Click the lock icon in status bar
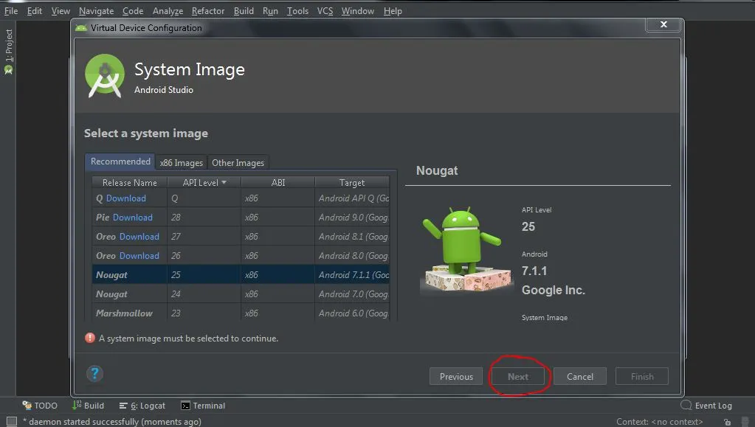This screenshot has height=427, width=755. click(x=727, y=422)
